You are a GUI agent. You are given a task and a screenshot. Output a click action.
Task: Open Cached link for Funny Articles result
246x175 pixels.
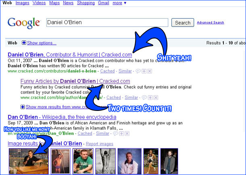[114, 98]
